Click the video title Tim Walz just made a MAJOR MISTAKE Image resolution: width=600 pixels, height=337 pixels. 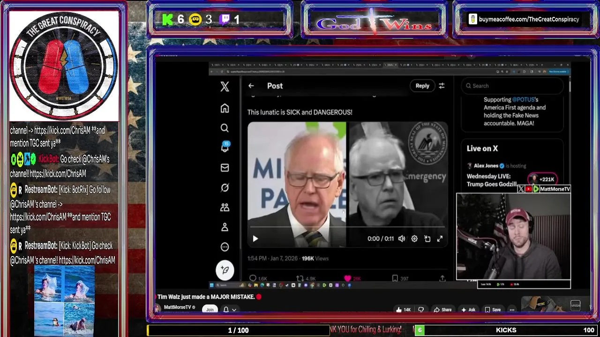[206, 297]
